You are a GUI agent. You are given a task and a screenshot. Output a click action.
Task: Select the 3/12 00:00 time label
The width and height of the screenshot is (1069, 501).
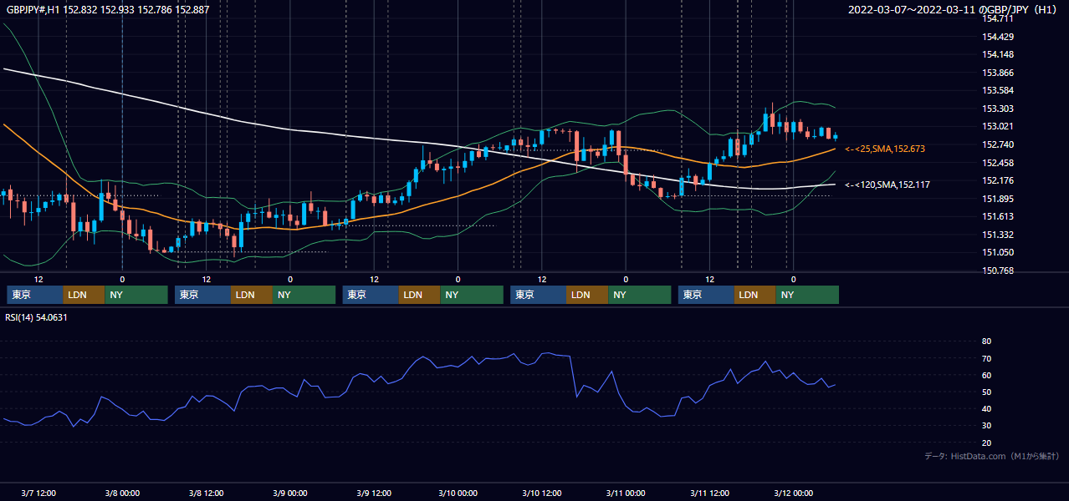point(793,493)
